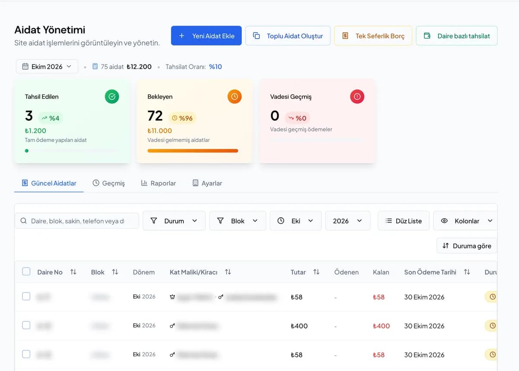Open the Blok filter dropdown
This screenshot has width=519, height=371.
(237, 221)
